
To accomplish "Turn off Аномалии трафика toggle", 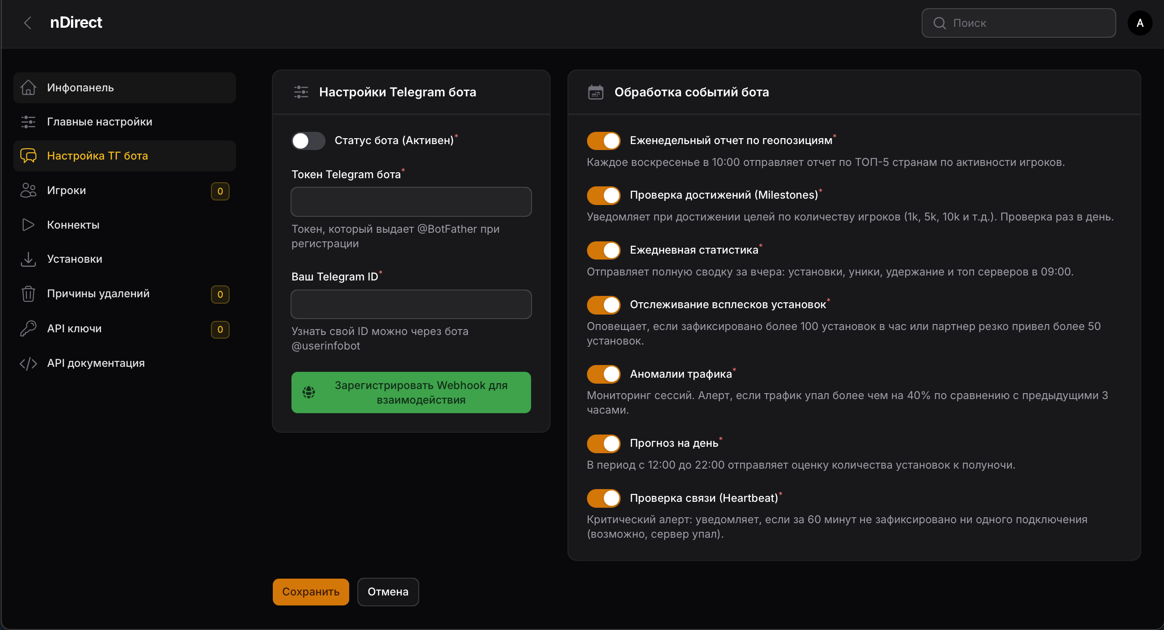I will [x=603, y=374].
